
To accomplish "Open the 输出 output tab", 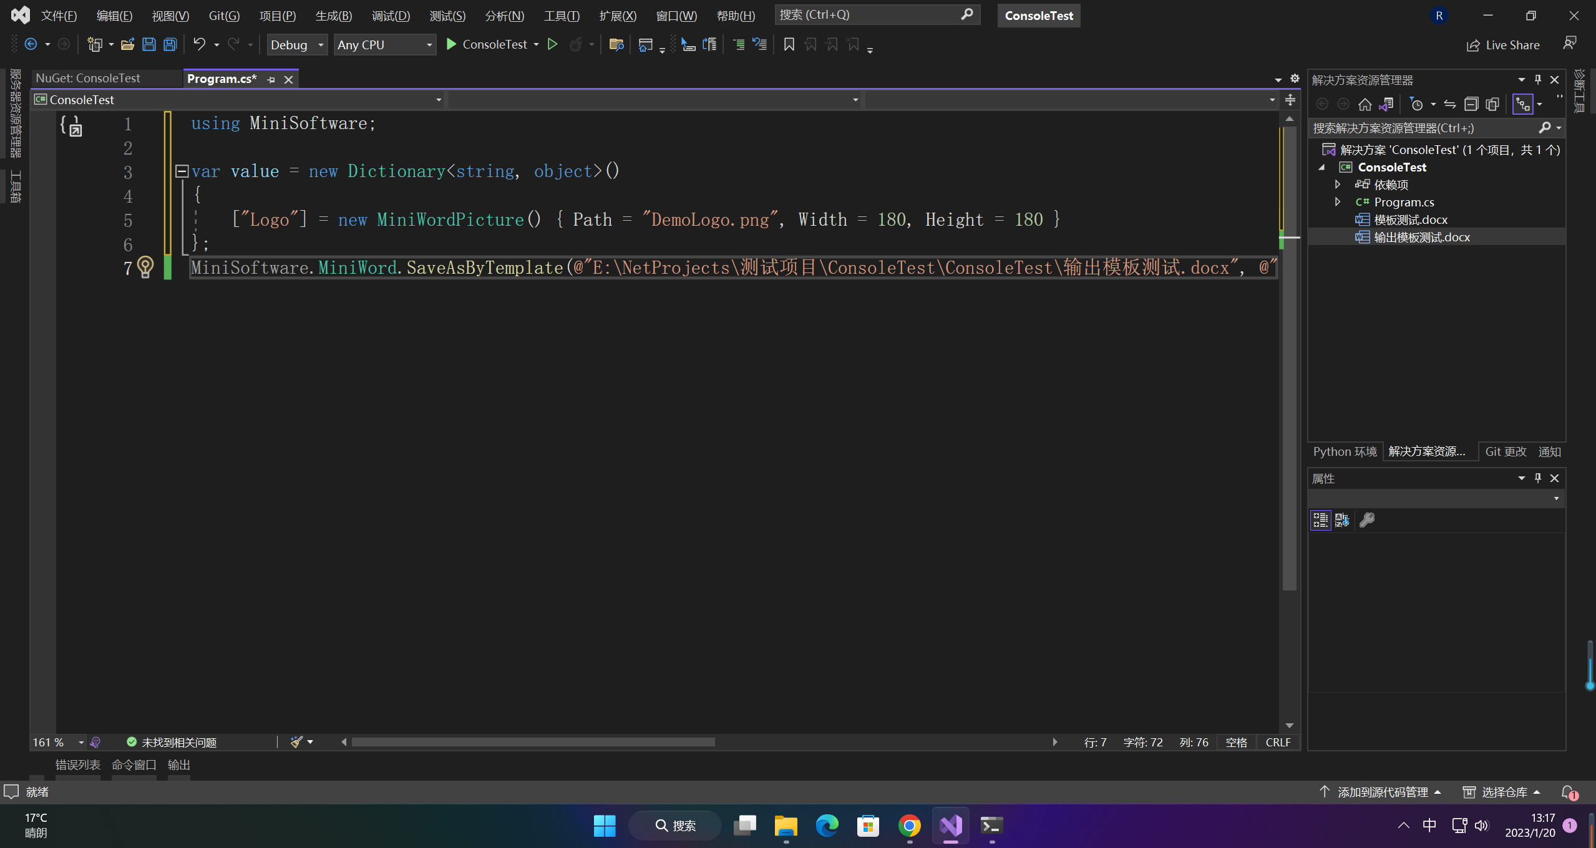I will (x=178, y=764).
